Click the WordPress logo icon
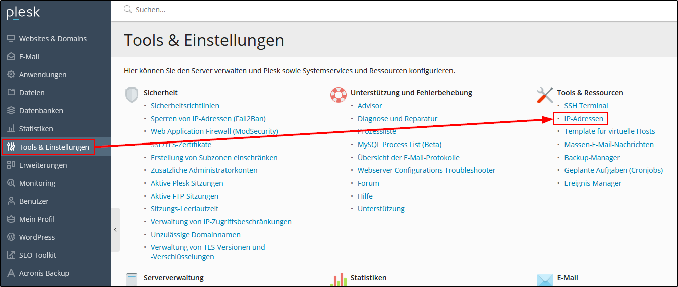Screen dimensions: 678x287 11,237
